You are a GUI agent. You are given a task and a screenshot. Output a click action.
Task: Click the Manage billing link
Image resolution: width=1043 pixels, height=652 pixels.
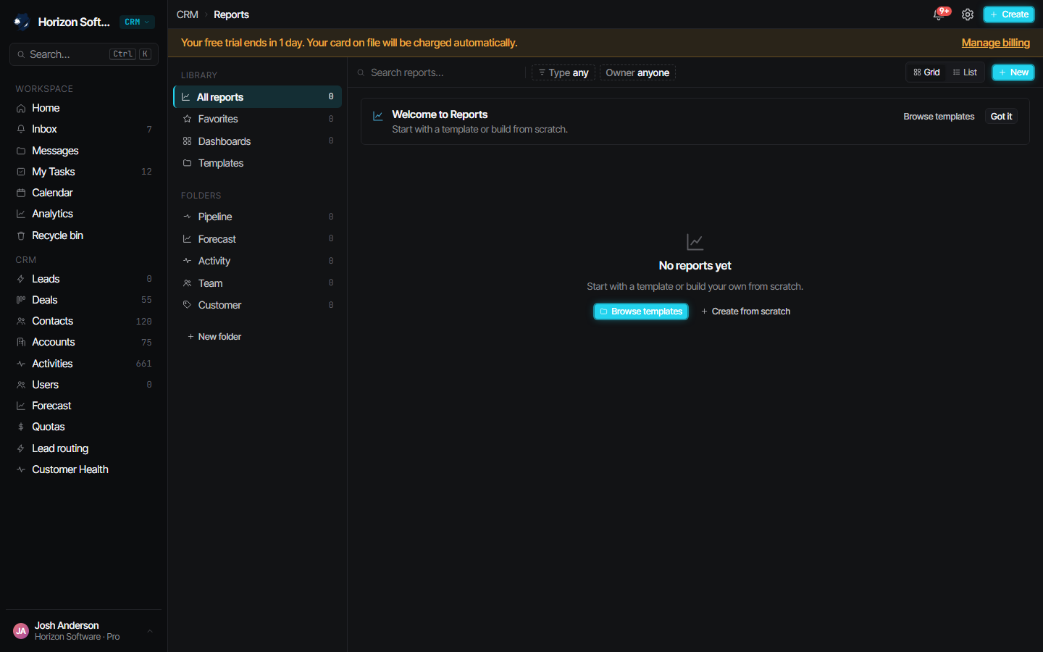click(x=995, y=43)
